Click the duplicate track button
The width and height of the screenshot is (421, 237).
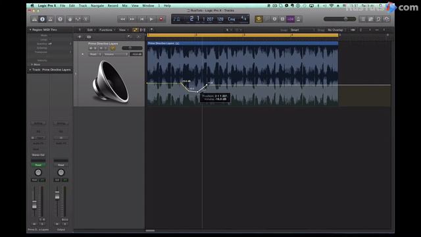[89, 37]
